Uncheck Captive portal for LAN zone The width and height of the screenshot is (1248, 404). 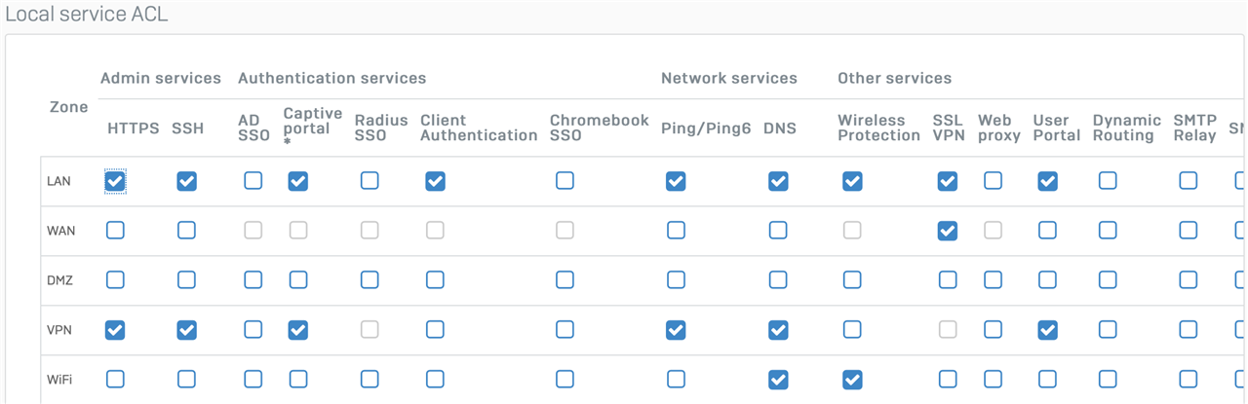point(298,181)
